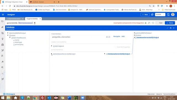177x100 pixels.
Task: Select the primaryKey field in left tree
Action: (19, 44)
